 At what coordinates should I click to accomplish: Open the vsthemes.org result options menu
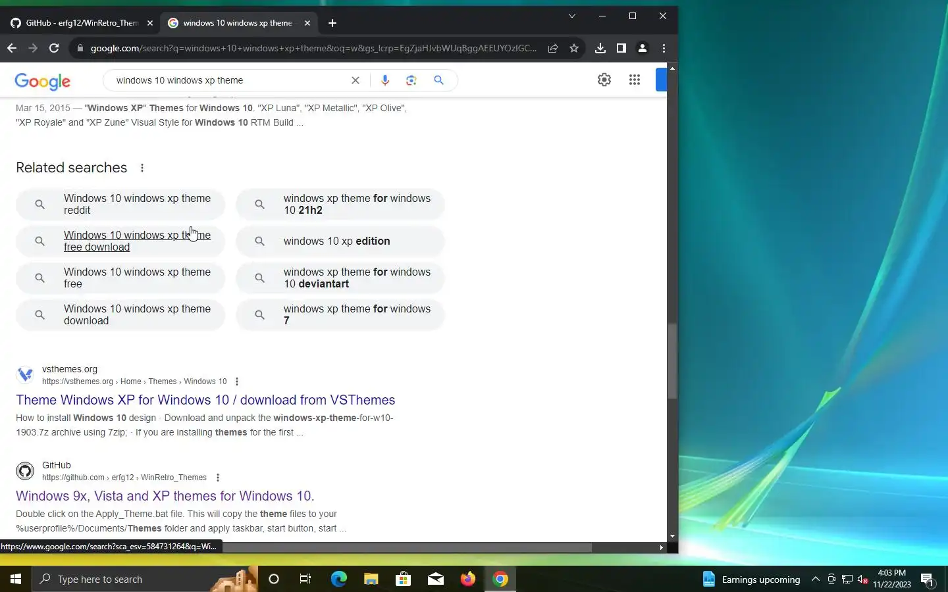tap(237, 382)
